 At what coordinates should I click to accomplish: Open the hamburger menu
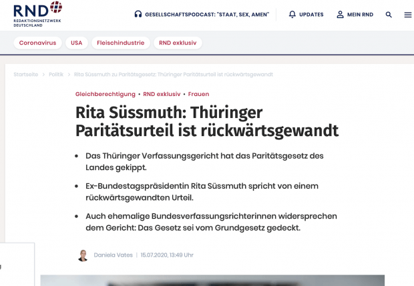408,15
